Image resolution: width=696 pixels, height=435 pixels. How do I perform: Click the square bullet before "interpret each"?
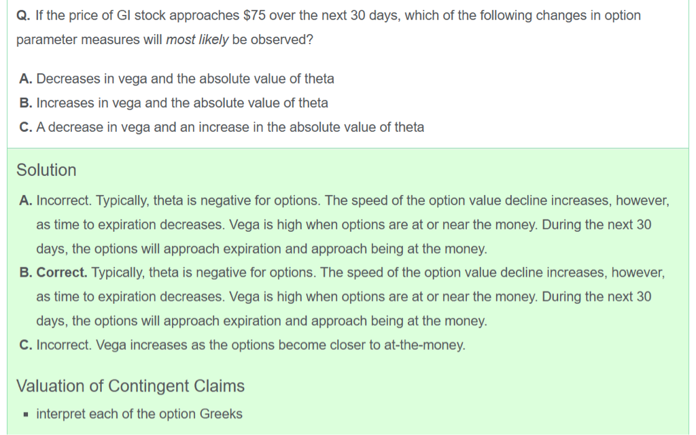(24, 415)
